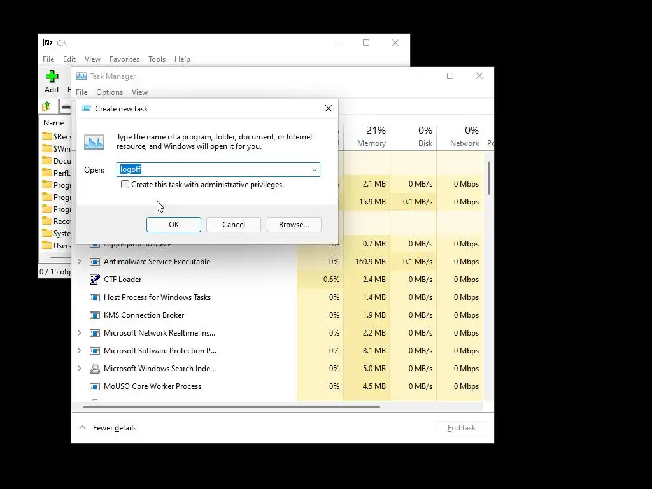The image size is (652, 489).
Task: Open 7-Zip Help menu
Action: [x=182, y=59]
